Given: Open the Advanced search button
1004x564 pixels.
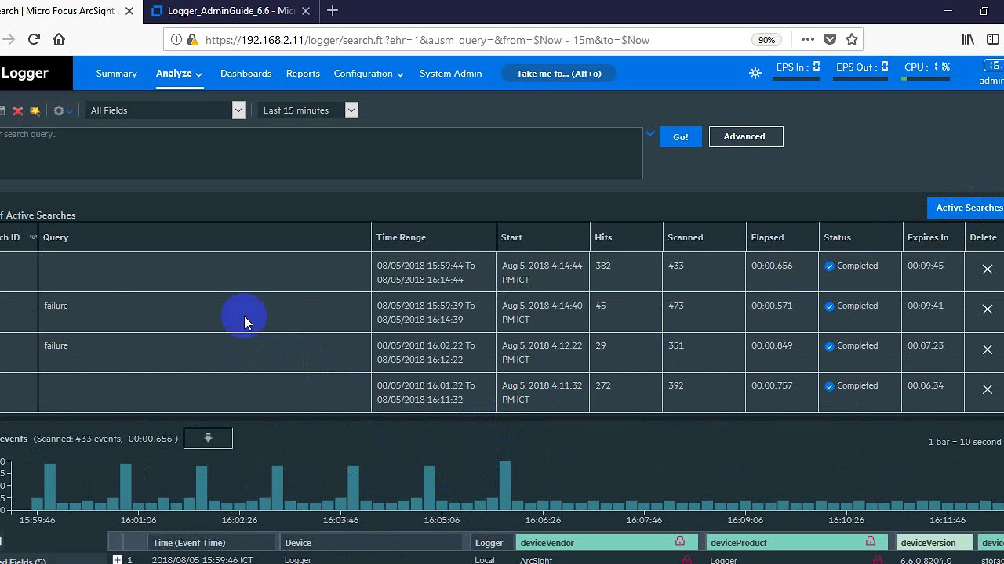Looking at the screenshot, I should pos(746,136).
